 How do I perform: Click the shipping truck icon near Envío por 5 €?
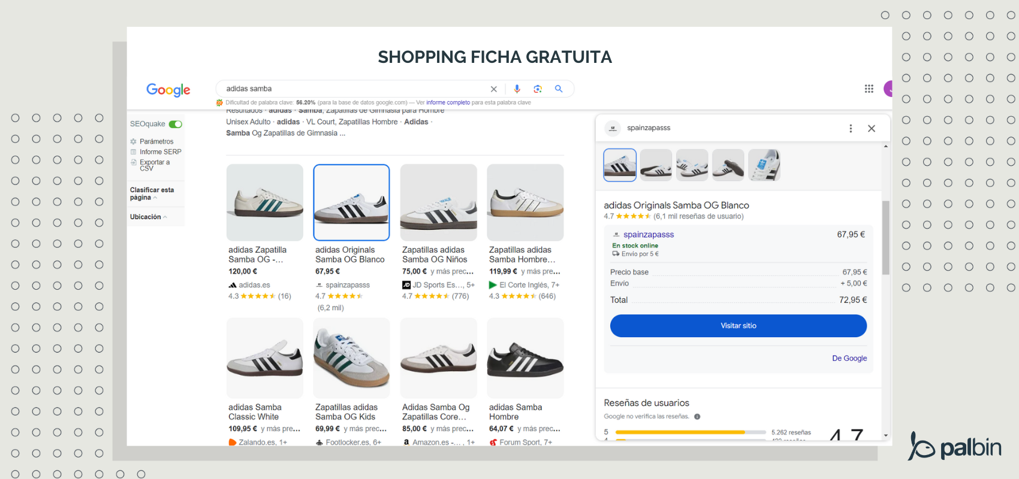[x=616, y=254]
